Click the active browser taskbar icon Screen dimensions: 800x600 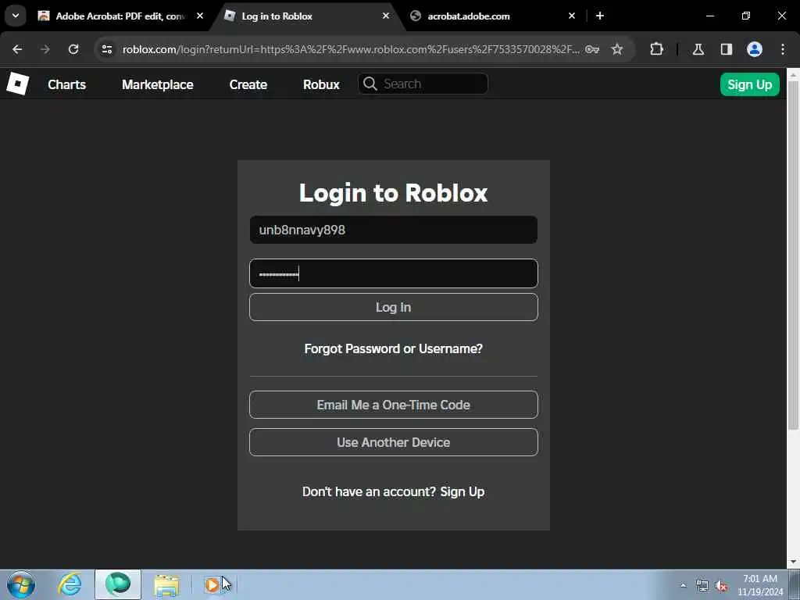118,584
